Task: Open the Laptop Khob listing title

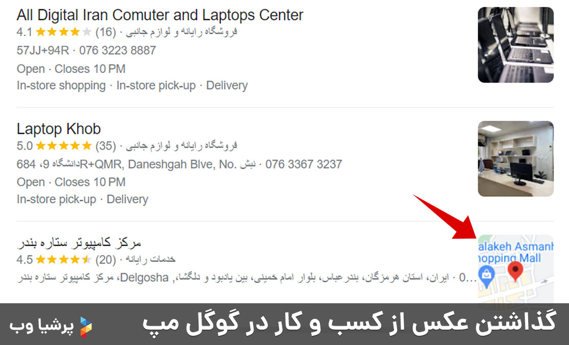Action: click(x=59, y=129)
